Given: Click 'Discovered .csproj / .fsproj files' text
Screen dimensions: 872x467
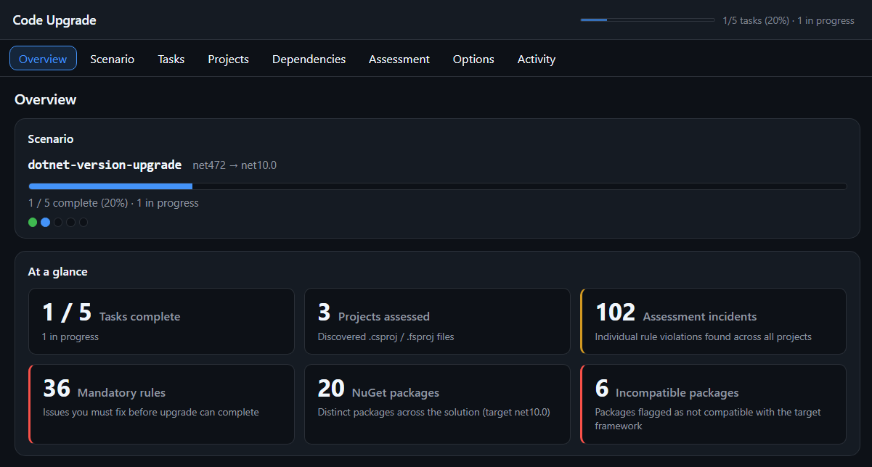Looking at the screenshot, I should [x=386, y=336].
